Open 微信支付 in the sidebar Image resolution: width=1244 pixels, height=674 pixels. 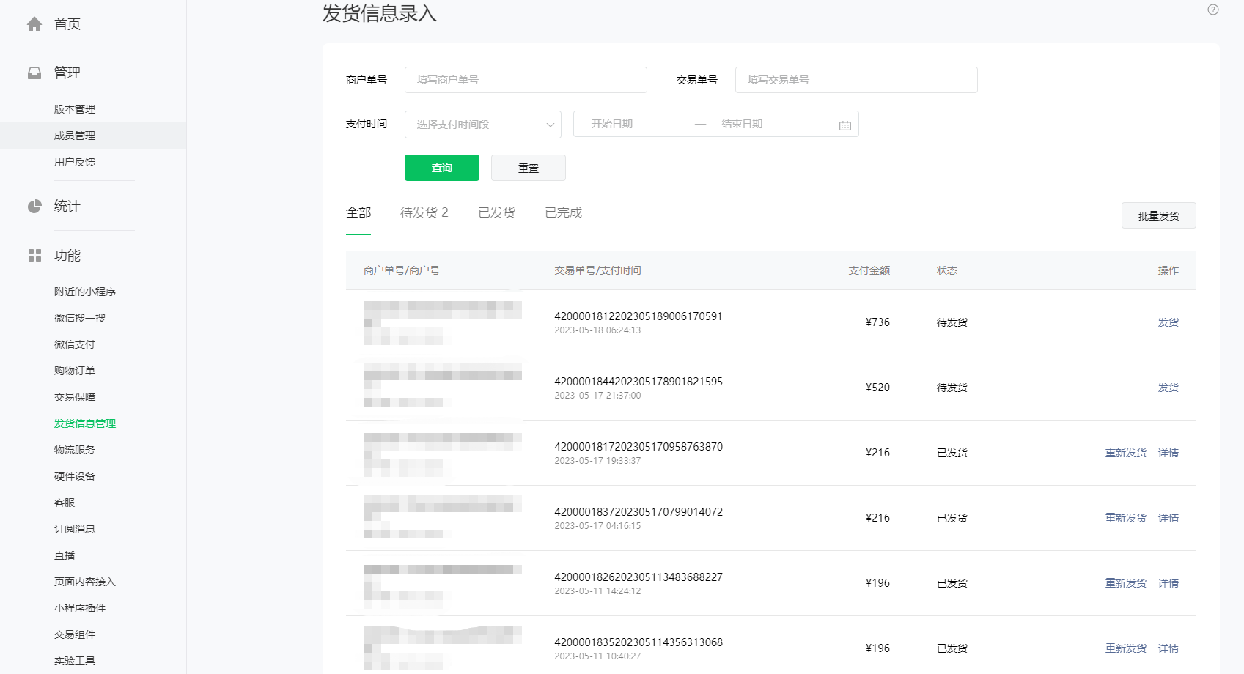point(75,344)
